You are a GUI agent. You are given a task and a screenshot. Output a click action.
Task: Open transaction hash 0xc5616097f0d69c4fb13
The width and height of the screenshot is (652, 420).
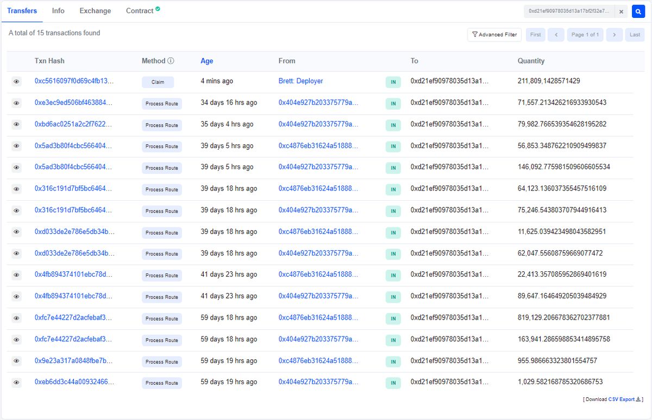(x=74, y=81)
